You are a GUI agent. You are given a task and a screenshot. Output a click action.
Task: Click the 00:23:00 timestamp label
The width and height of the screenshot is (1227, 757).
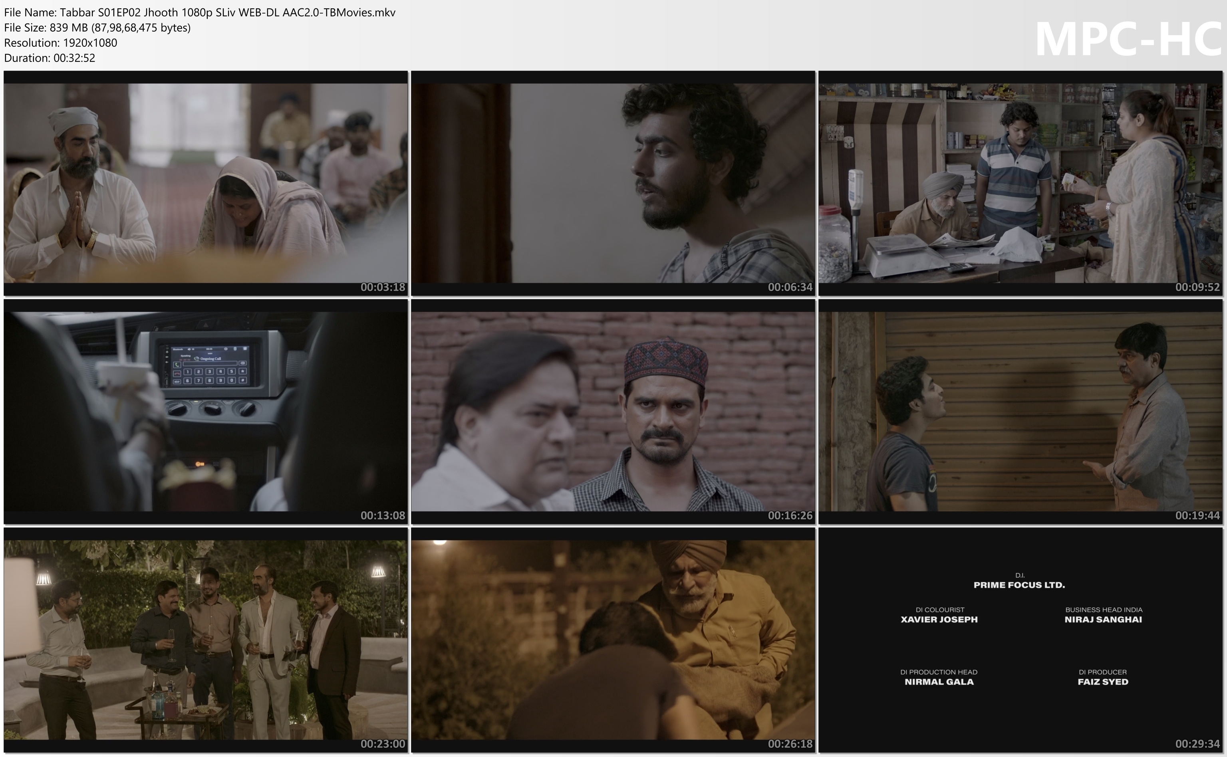383,744
